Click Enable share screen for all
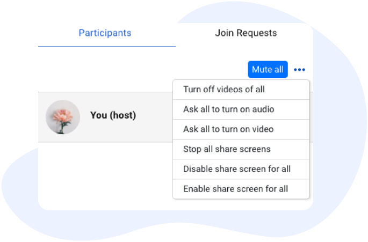The height and width of the screenshot is (242, 368). click(241, 189)
